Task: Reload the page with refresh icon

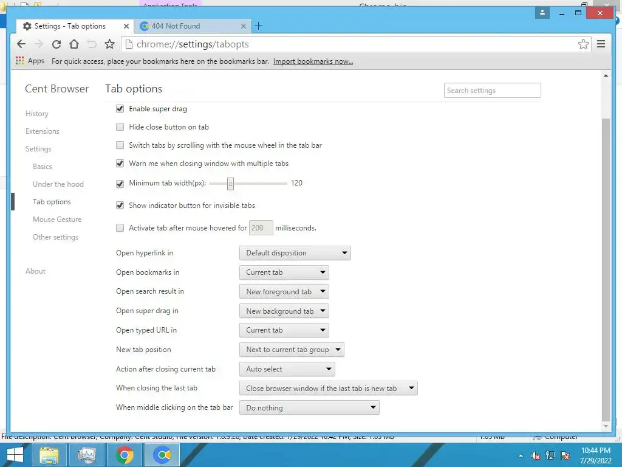Action: [56, 44]
